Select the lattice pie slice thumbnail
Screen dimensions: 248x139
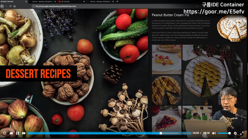pos(167,90)
